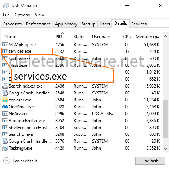The image size is (169, 170).
Task: Collapse view with Fewer details chevron
Action: 7,161
